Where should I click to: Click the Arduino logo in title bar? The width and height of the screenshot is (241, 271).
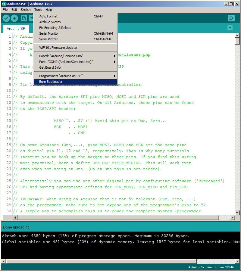tap(4, 4)
